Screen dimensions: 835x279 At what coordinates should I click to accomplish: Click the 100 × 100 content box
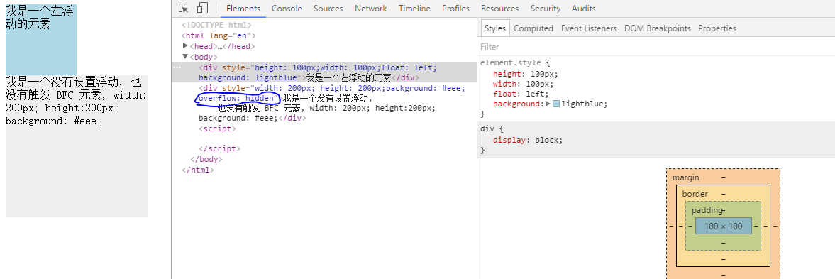coord(723,226)
